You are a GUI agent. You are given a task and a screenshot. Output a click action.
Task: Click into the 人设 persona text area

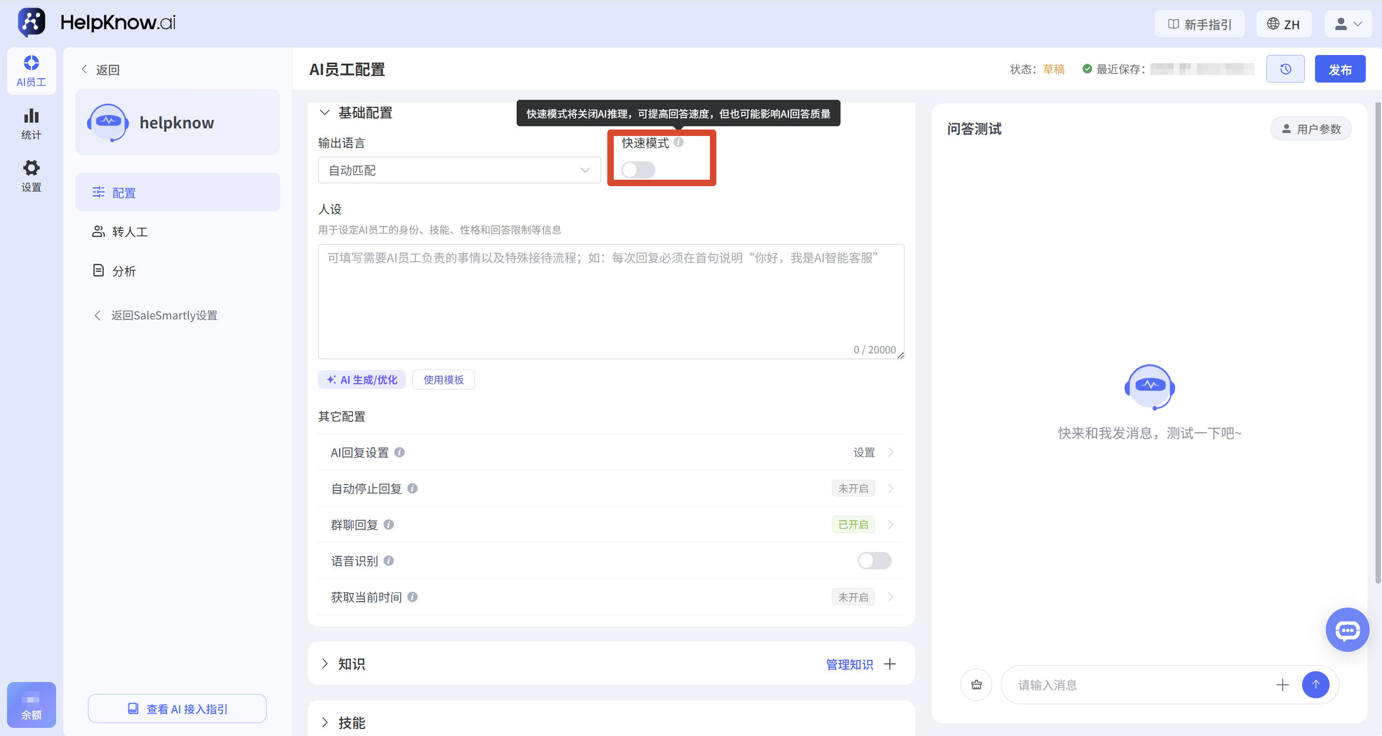click(611, 301)
